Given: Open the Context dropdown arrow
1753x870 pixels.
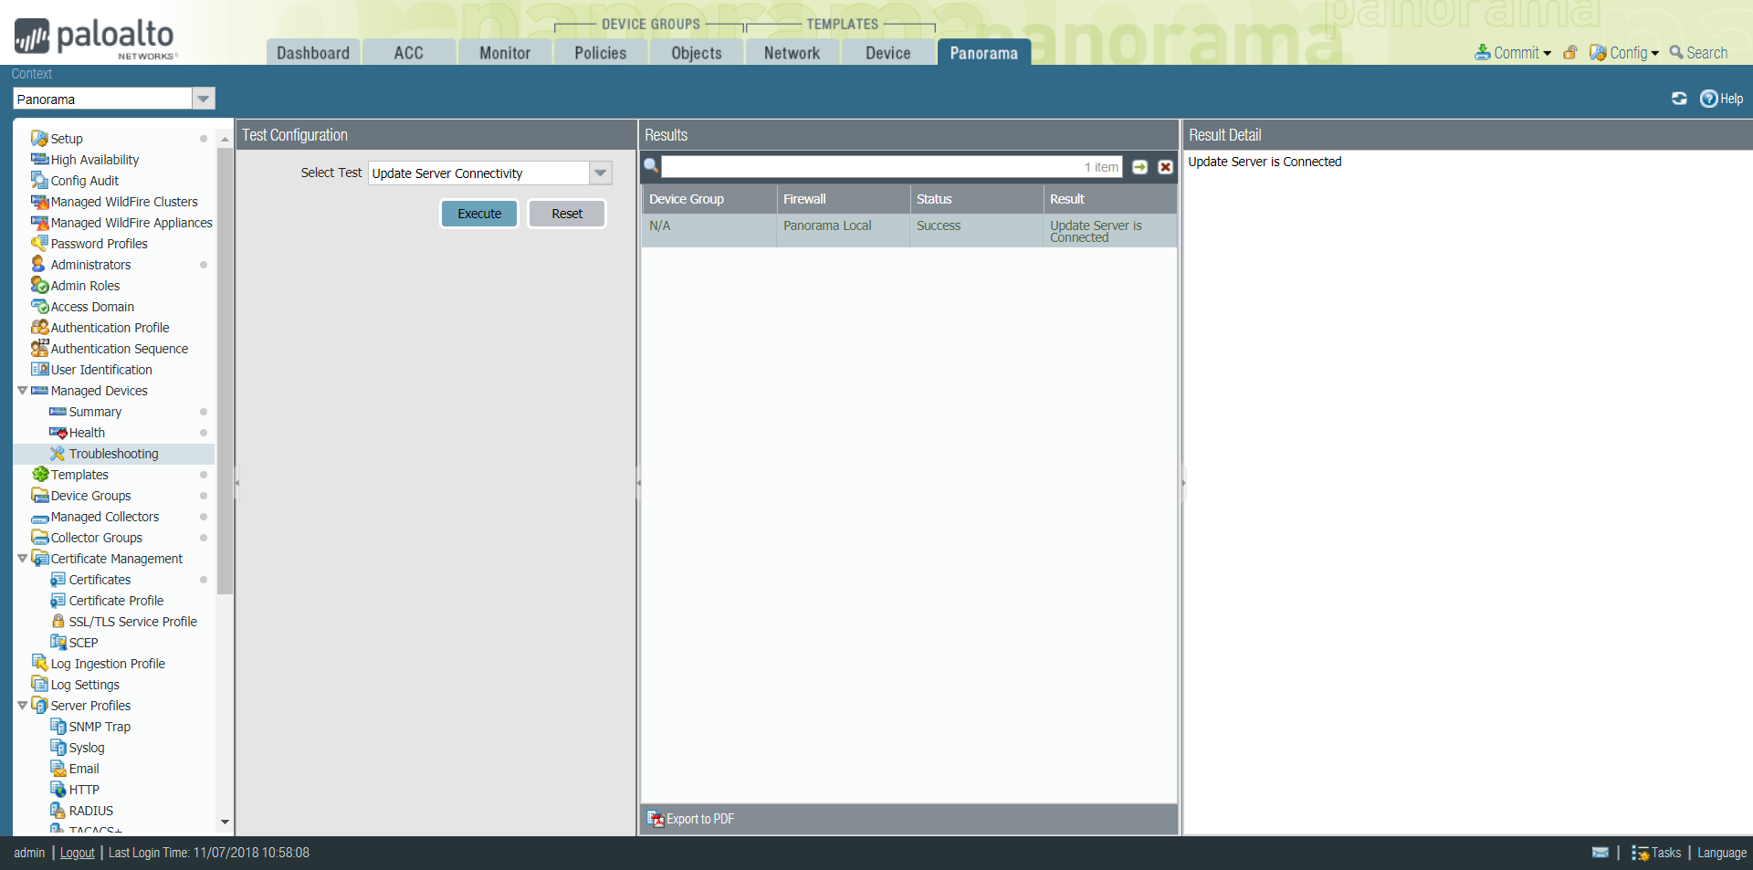Looking at the screenshot, I should pos(204,99).
